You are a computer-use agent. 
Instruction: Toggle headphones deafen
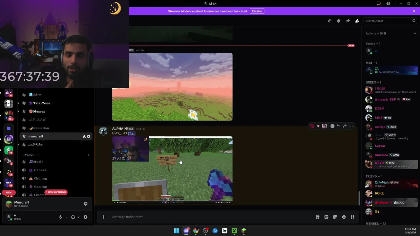coord(73,217)
